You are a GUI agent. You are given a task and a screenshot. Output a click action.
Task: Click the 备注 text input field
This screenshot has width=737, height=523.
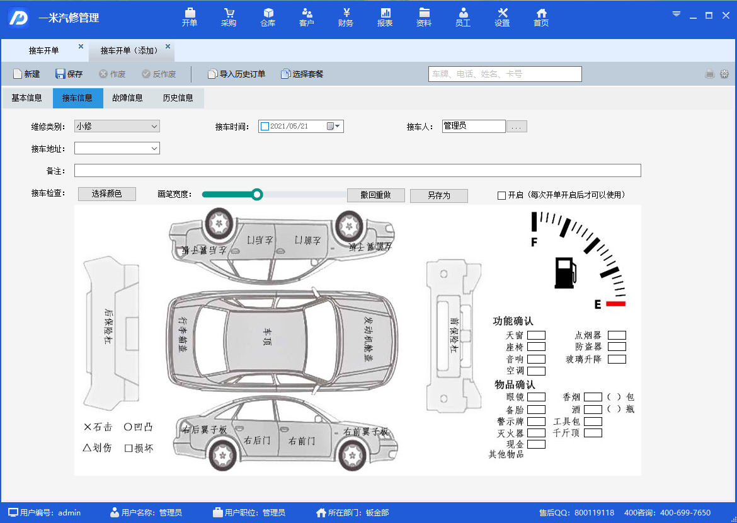coord(357,171)
